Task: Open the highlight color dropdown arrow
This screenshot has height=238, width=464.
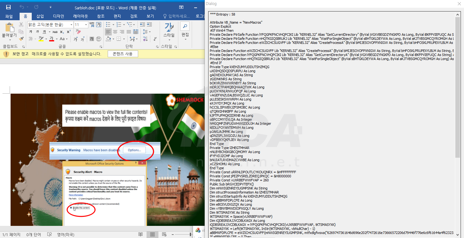Action: coord(46,39)
